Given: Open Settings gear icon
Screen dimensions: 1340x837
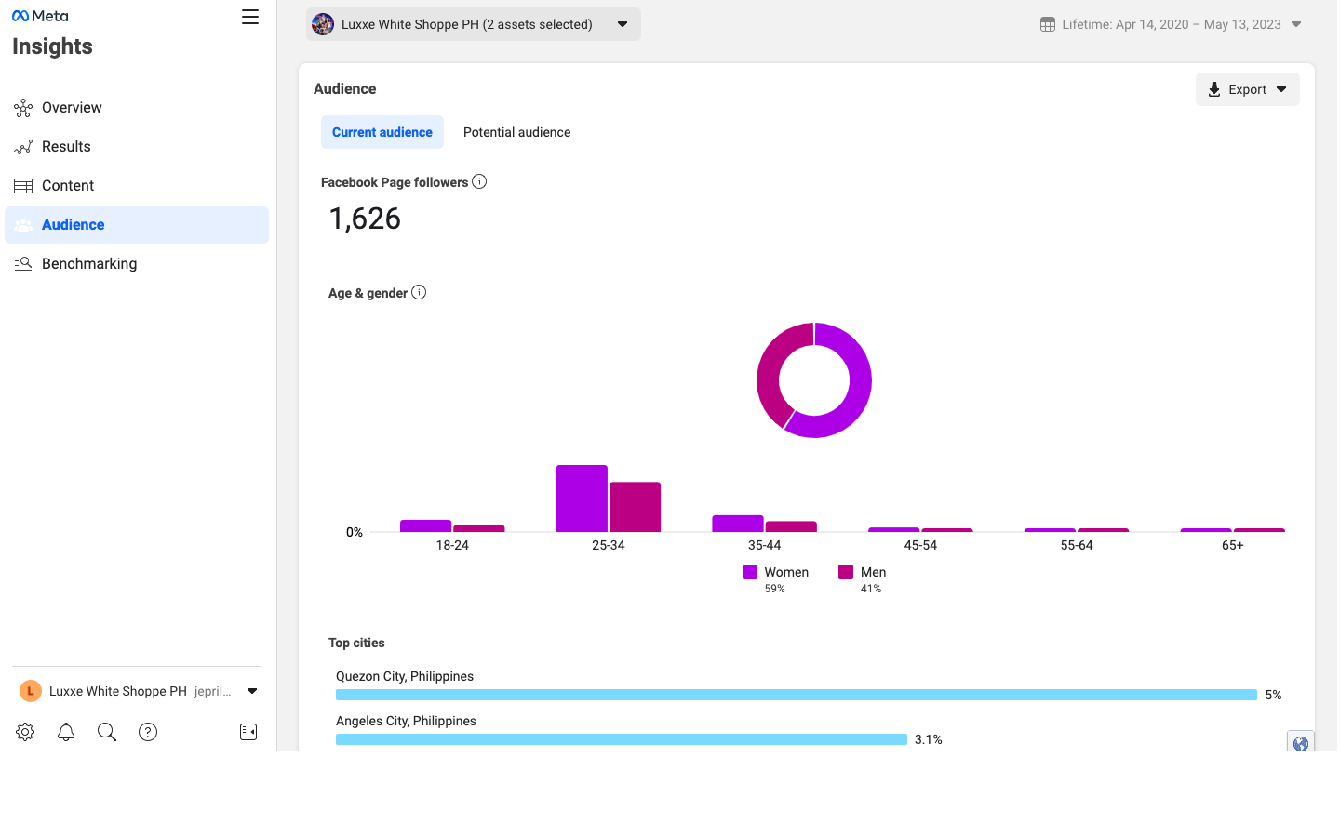Looking at the screenshot, I should pyautogui.click(x=25, y=732).
